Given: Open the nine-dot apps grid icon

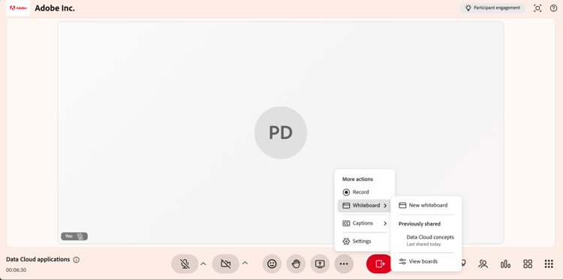Looking at the screenshot, I should point(549,264).
